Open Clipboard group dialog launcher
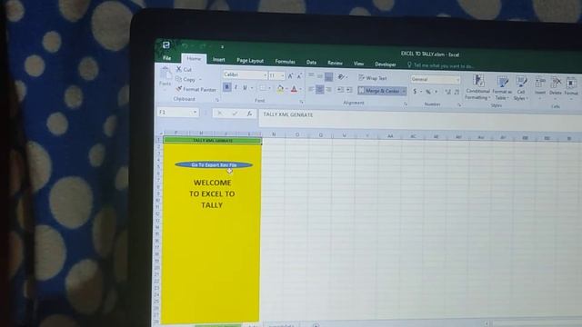The height and width of the screenshot is (327, 582). pyautogui.click(x=217, y=100)
